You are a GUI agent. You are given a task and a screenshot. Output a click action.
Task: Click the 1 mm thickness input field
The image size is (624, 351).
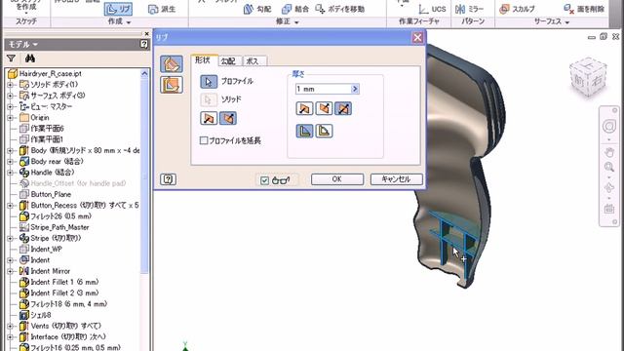click(323, 89)
